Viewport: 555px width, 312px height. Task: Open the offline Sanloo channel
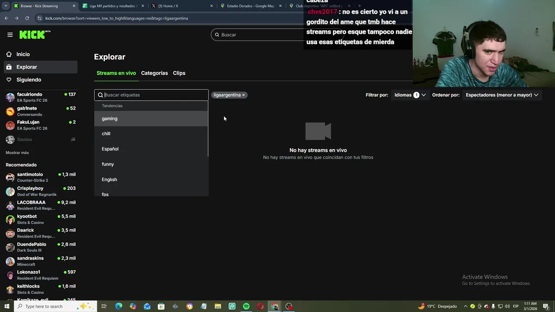[x=41, y=140]
